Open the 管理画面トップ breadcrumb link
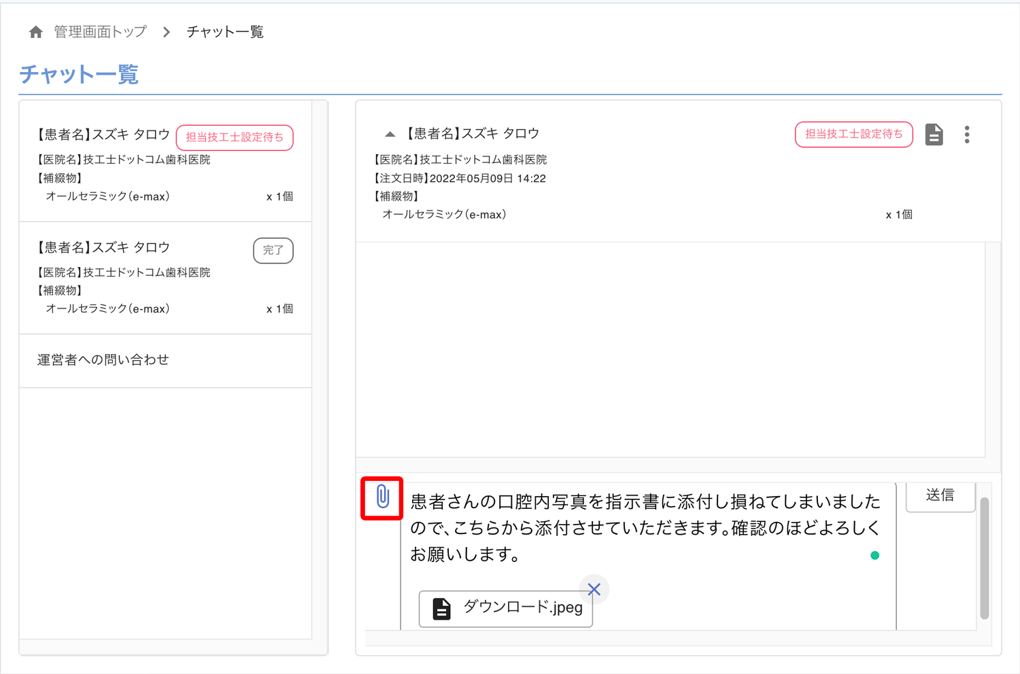The image size is (1020, 674). 100,32
